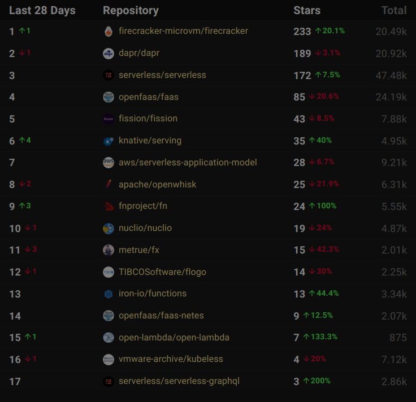Click the serverless/serverless avatar icon

pyautogui.click(x=109, y=75)
